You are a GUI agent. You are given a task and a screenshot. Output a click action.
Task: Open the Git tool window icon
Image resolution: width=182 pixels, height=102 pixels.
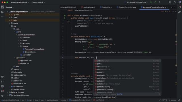tap(2, 96)
